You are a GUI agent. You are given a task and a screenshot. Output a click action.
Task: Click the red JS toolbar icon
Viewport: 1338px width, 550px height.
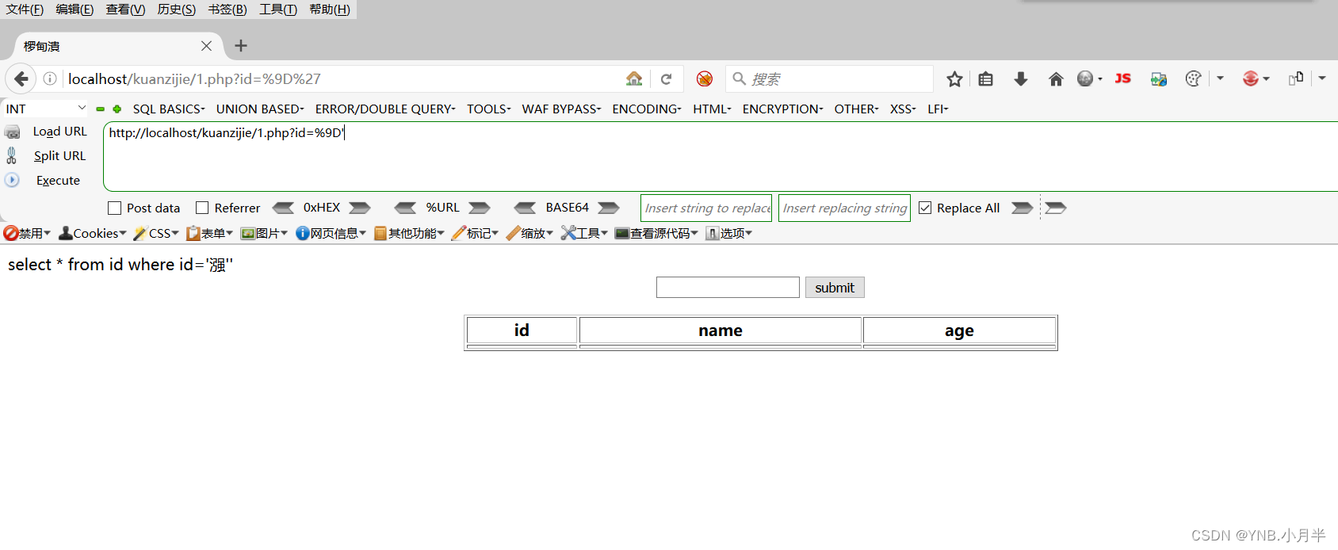pyautogui.click(x=1122, y=78)
